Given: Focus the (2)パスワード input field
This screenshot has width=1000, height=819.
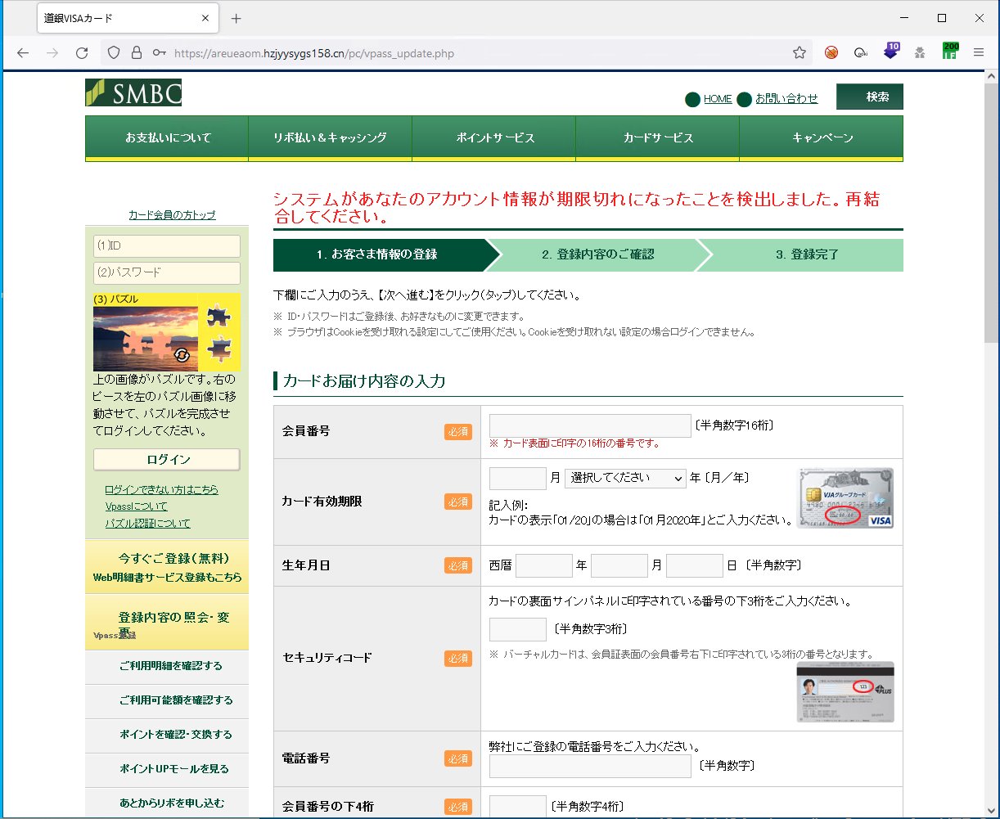Looking at the screenshot, I should (x=167, y=273).
